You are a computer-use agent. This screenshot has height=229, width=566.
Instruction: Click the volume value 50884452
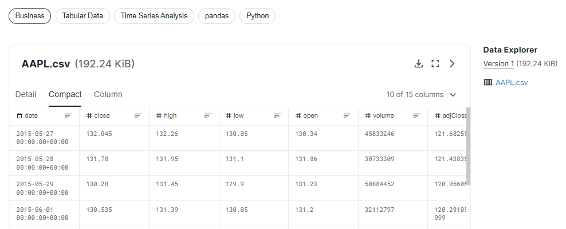point(379,184)
